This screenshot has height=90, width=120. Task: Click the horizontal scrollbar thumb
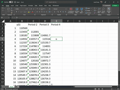[x=93, y=87]
